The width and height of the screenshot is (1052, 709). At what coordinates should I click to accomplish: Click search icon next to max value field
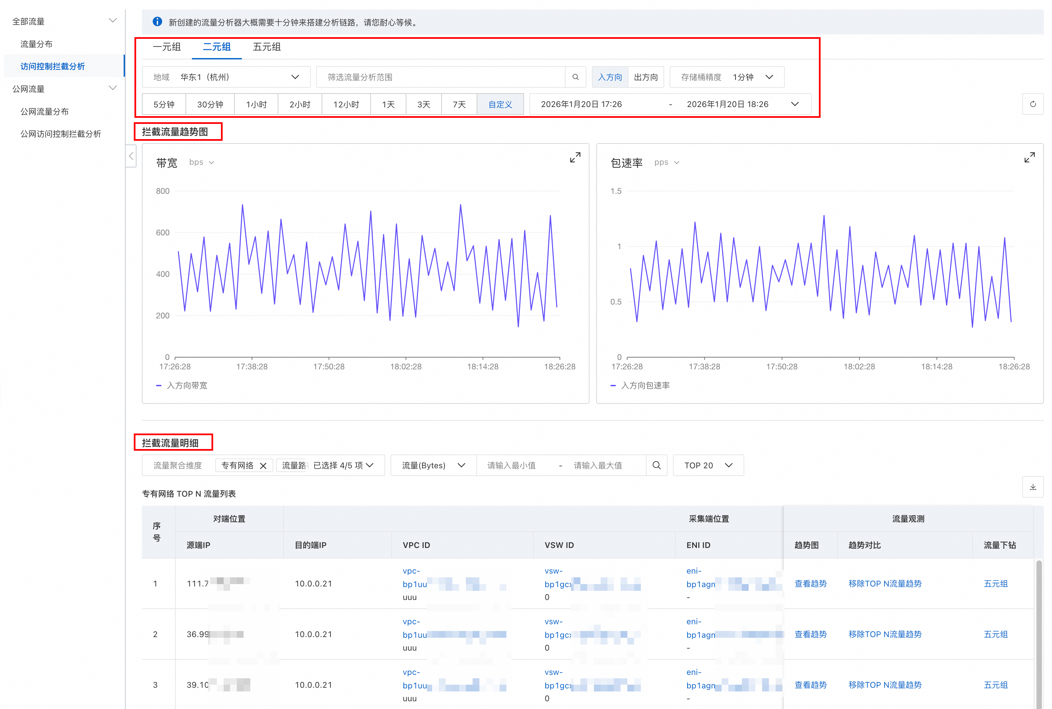tap(656, 465)
